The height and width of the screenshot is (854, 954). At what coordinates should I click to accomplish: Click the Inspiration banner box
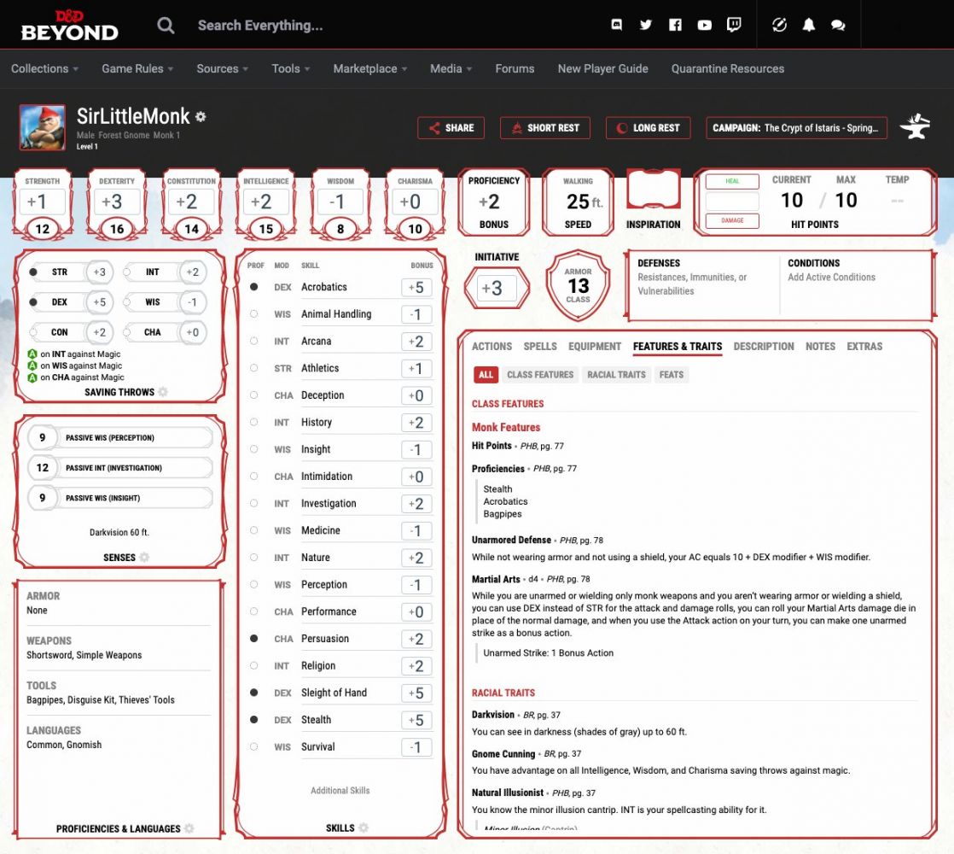pos(653,190)
